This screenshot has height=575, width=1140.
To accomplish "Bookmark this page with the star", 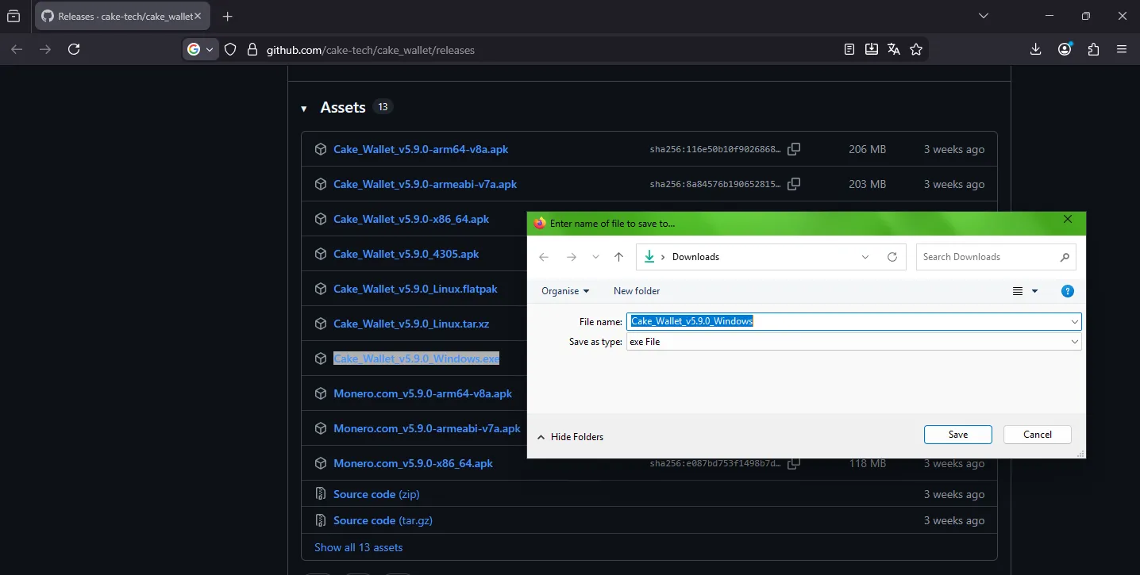I will tap(916, 49).
